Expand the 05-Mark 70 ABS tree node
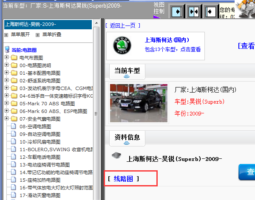Image resolution: width=255 pixels, height=200 pixels. click(x=6, y=103)
